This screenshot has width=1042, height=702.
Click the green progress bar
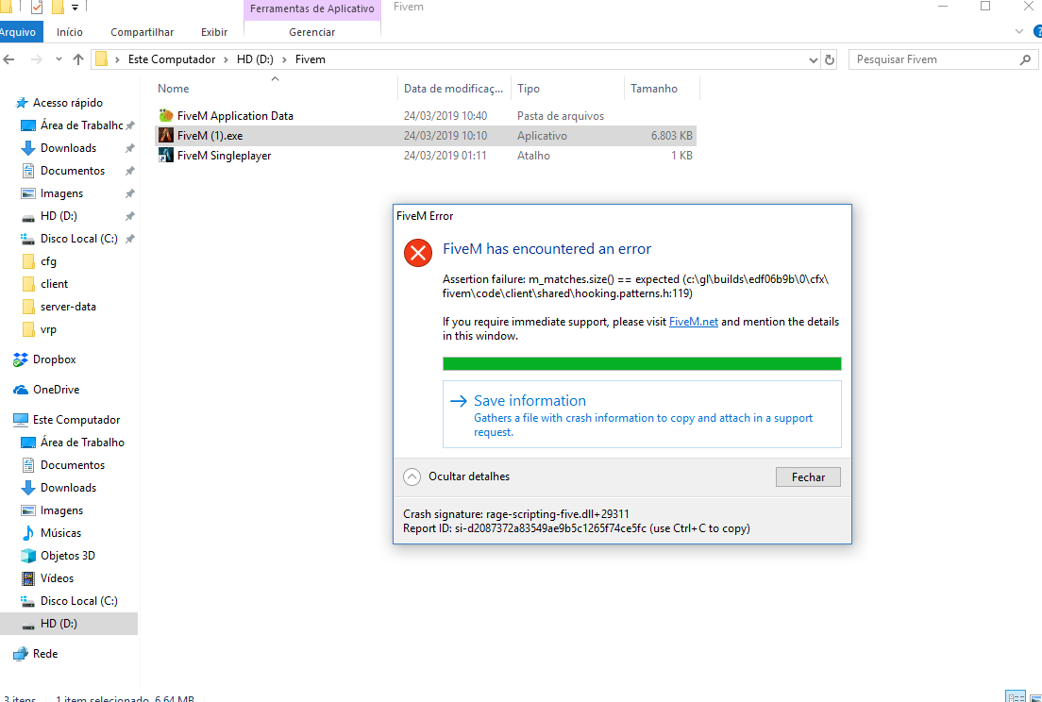[642, 362]
